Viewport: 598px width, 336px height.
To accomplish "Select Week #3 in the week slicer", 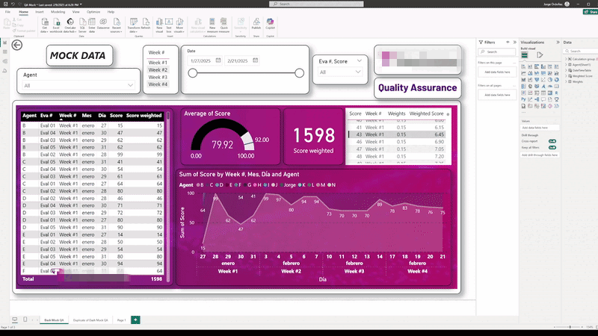I will pyautogui.click(x=158, y=77).
